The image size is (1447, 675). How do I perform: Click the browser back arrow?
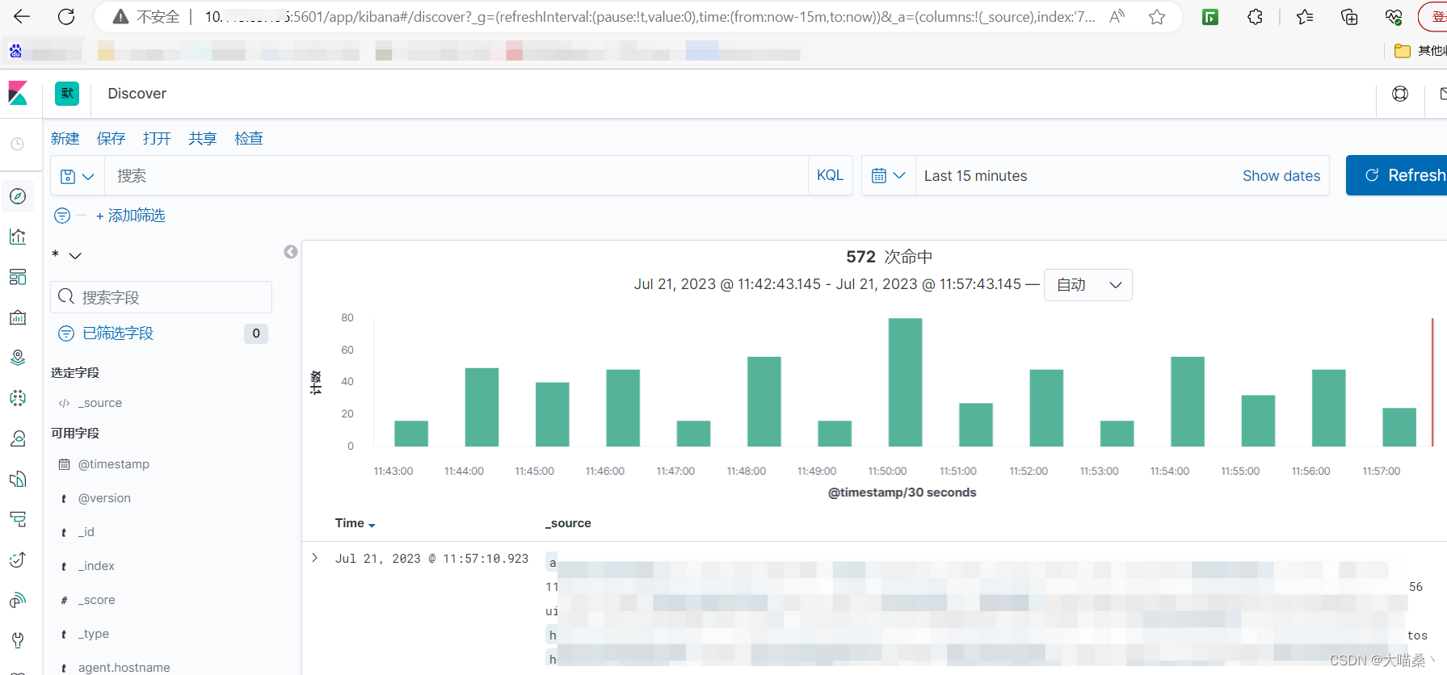(x=22, y=16)
